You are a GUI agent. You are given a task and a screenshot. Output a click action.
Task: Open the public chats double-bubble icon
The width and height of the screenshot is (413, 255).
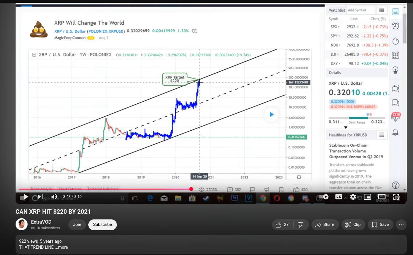[396, 88]
